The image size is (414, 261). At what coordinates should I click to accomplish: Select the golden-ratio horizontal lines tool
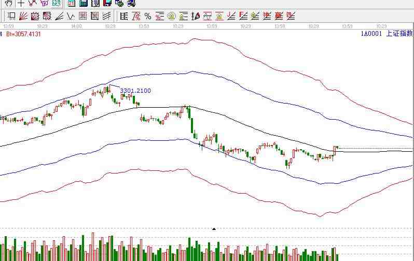183,16
